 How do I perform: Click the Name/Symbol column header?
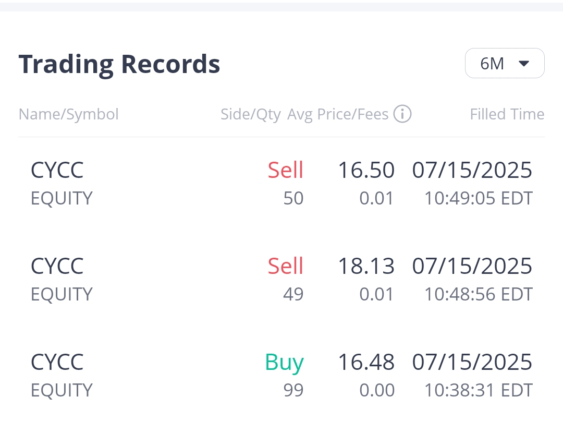[69, 114]
